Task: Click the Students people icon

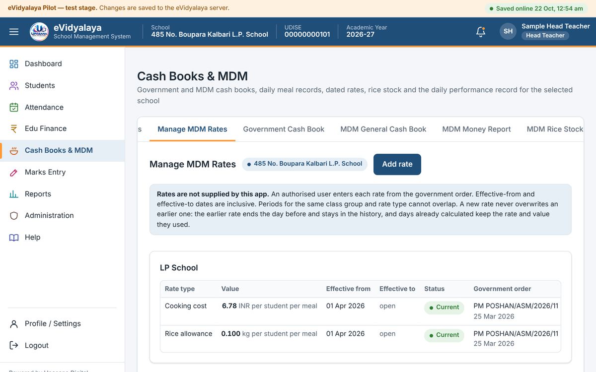Action: pyautogui.click(x=14, y=86)
